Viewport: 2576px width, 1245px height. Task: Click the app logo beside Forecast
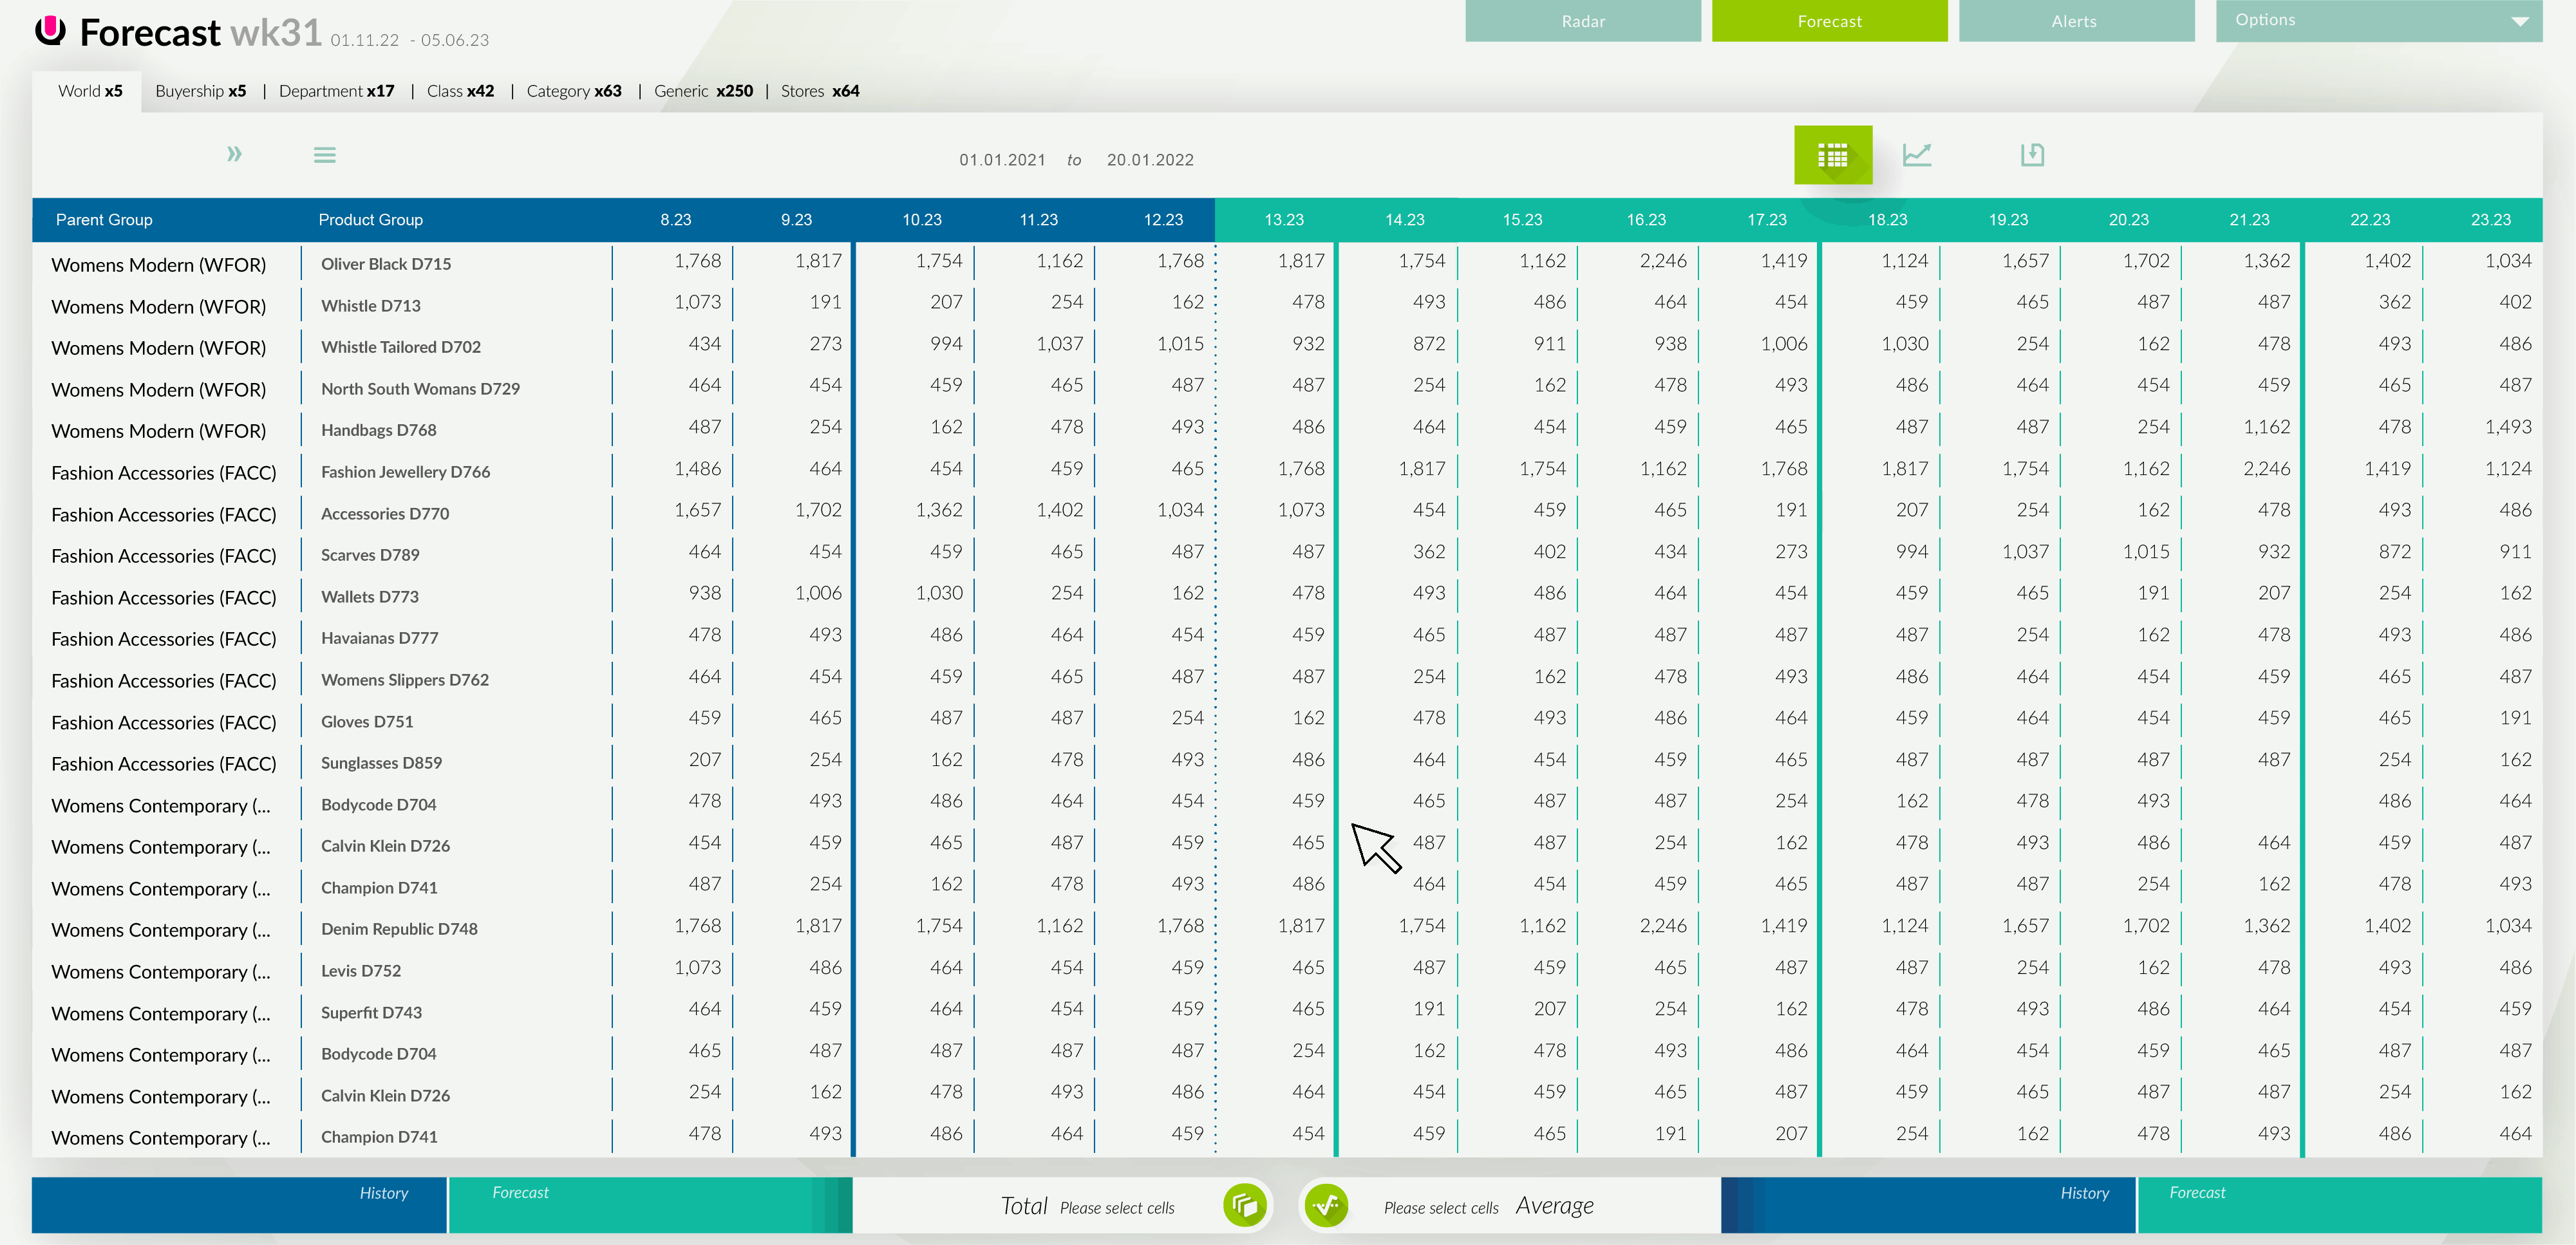point(50,31)
